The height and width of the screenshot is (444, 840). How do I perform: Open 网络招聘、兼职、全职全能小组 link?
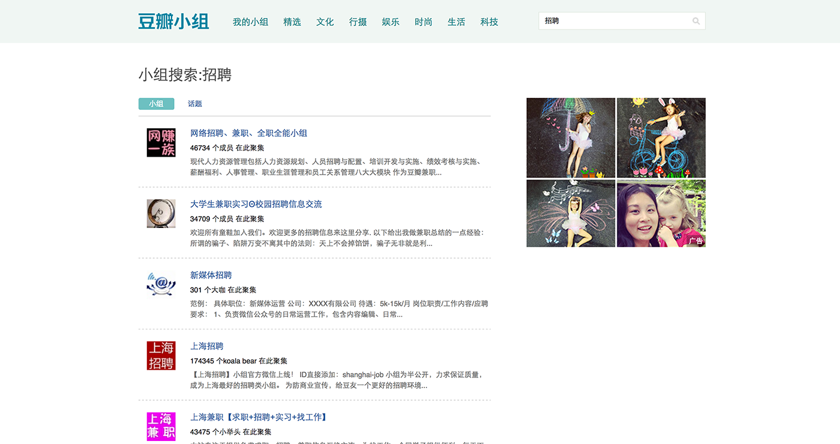[249, 133]
